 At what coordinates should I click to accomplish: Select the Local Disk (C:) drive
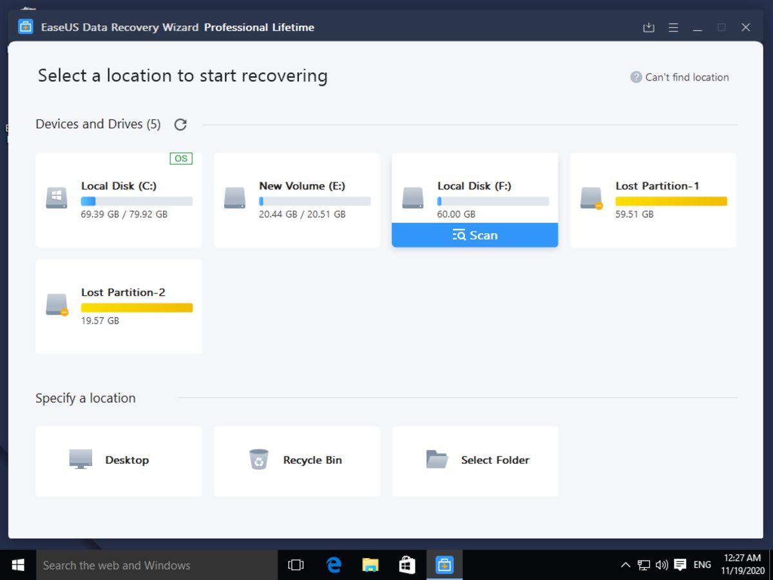point(119,200)
